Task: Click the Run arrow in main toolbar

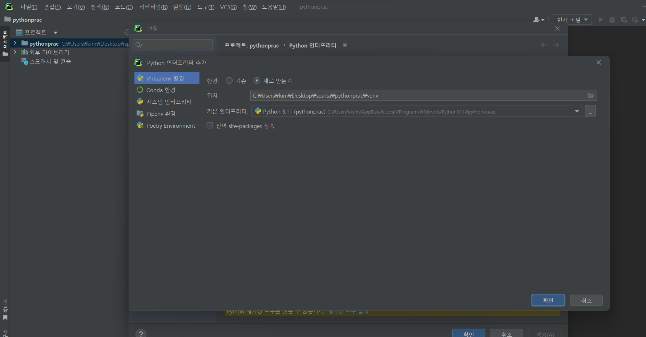Action: (x=601, y=20)
